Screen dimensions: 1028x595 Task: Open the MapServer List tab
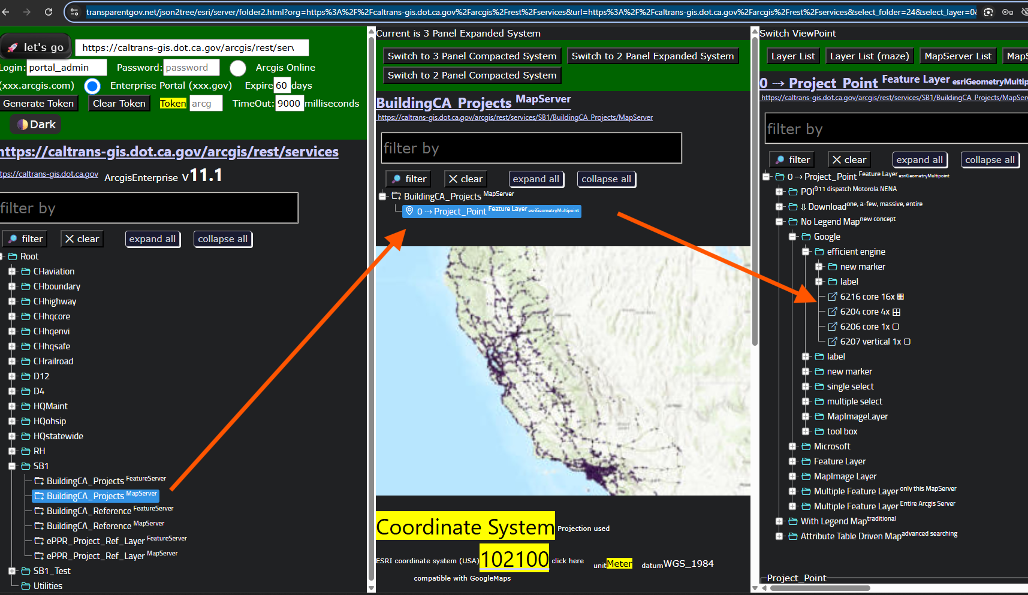pyautogui.click(x=958, y=56)
